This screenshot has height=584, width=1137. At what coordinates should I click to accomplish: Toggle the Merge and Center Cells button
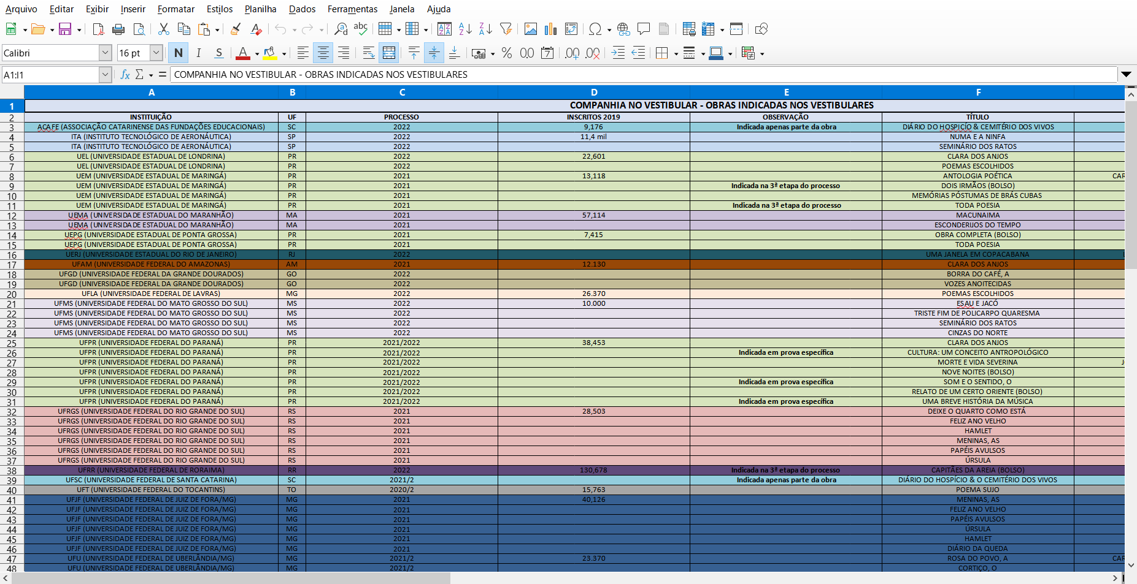[389, 53]
